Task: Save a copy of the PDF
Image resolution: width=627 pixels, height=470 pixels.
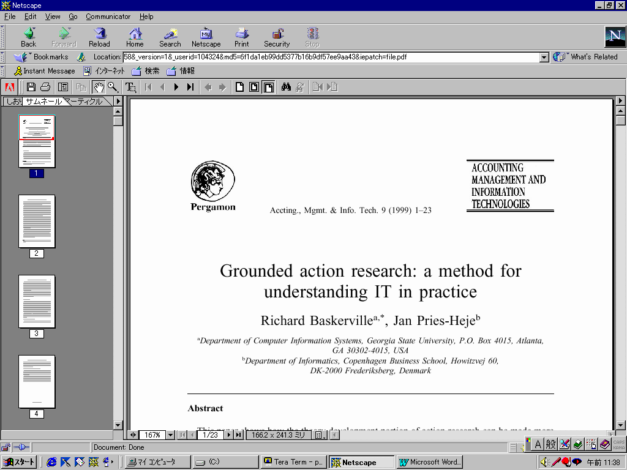Action: (31, 87)
